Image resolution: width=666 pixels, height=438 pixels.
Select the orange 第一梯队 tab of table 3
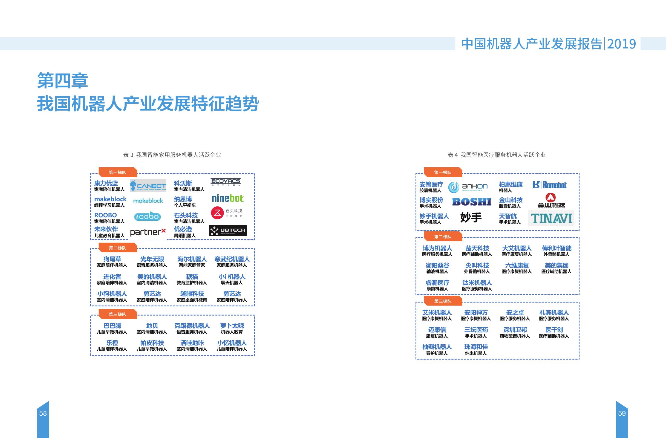117,172
